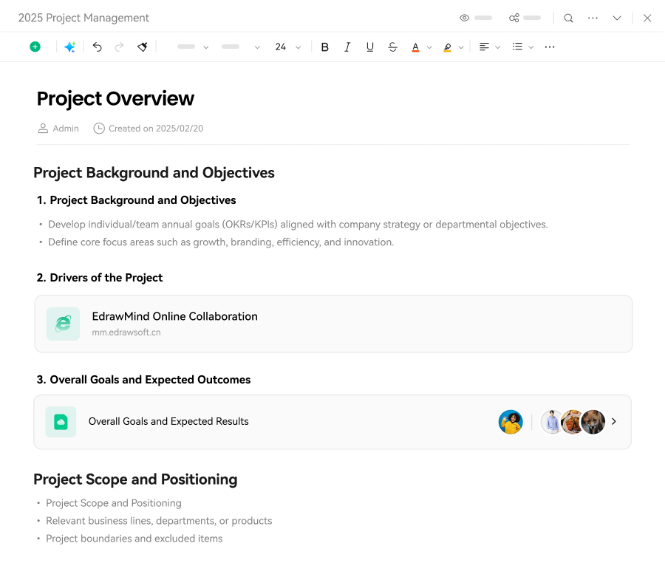Toggle italic formatting

point(347,47)
